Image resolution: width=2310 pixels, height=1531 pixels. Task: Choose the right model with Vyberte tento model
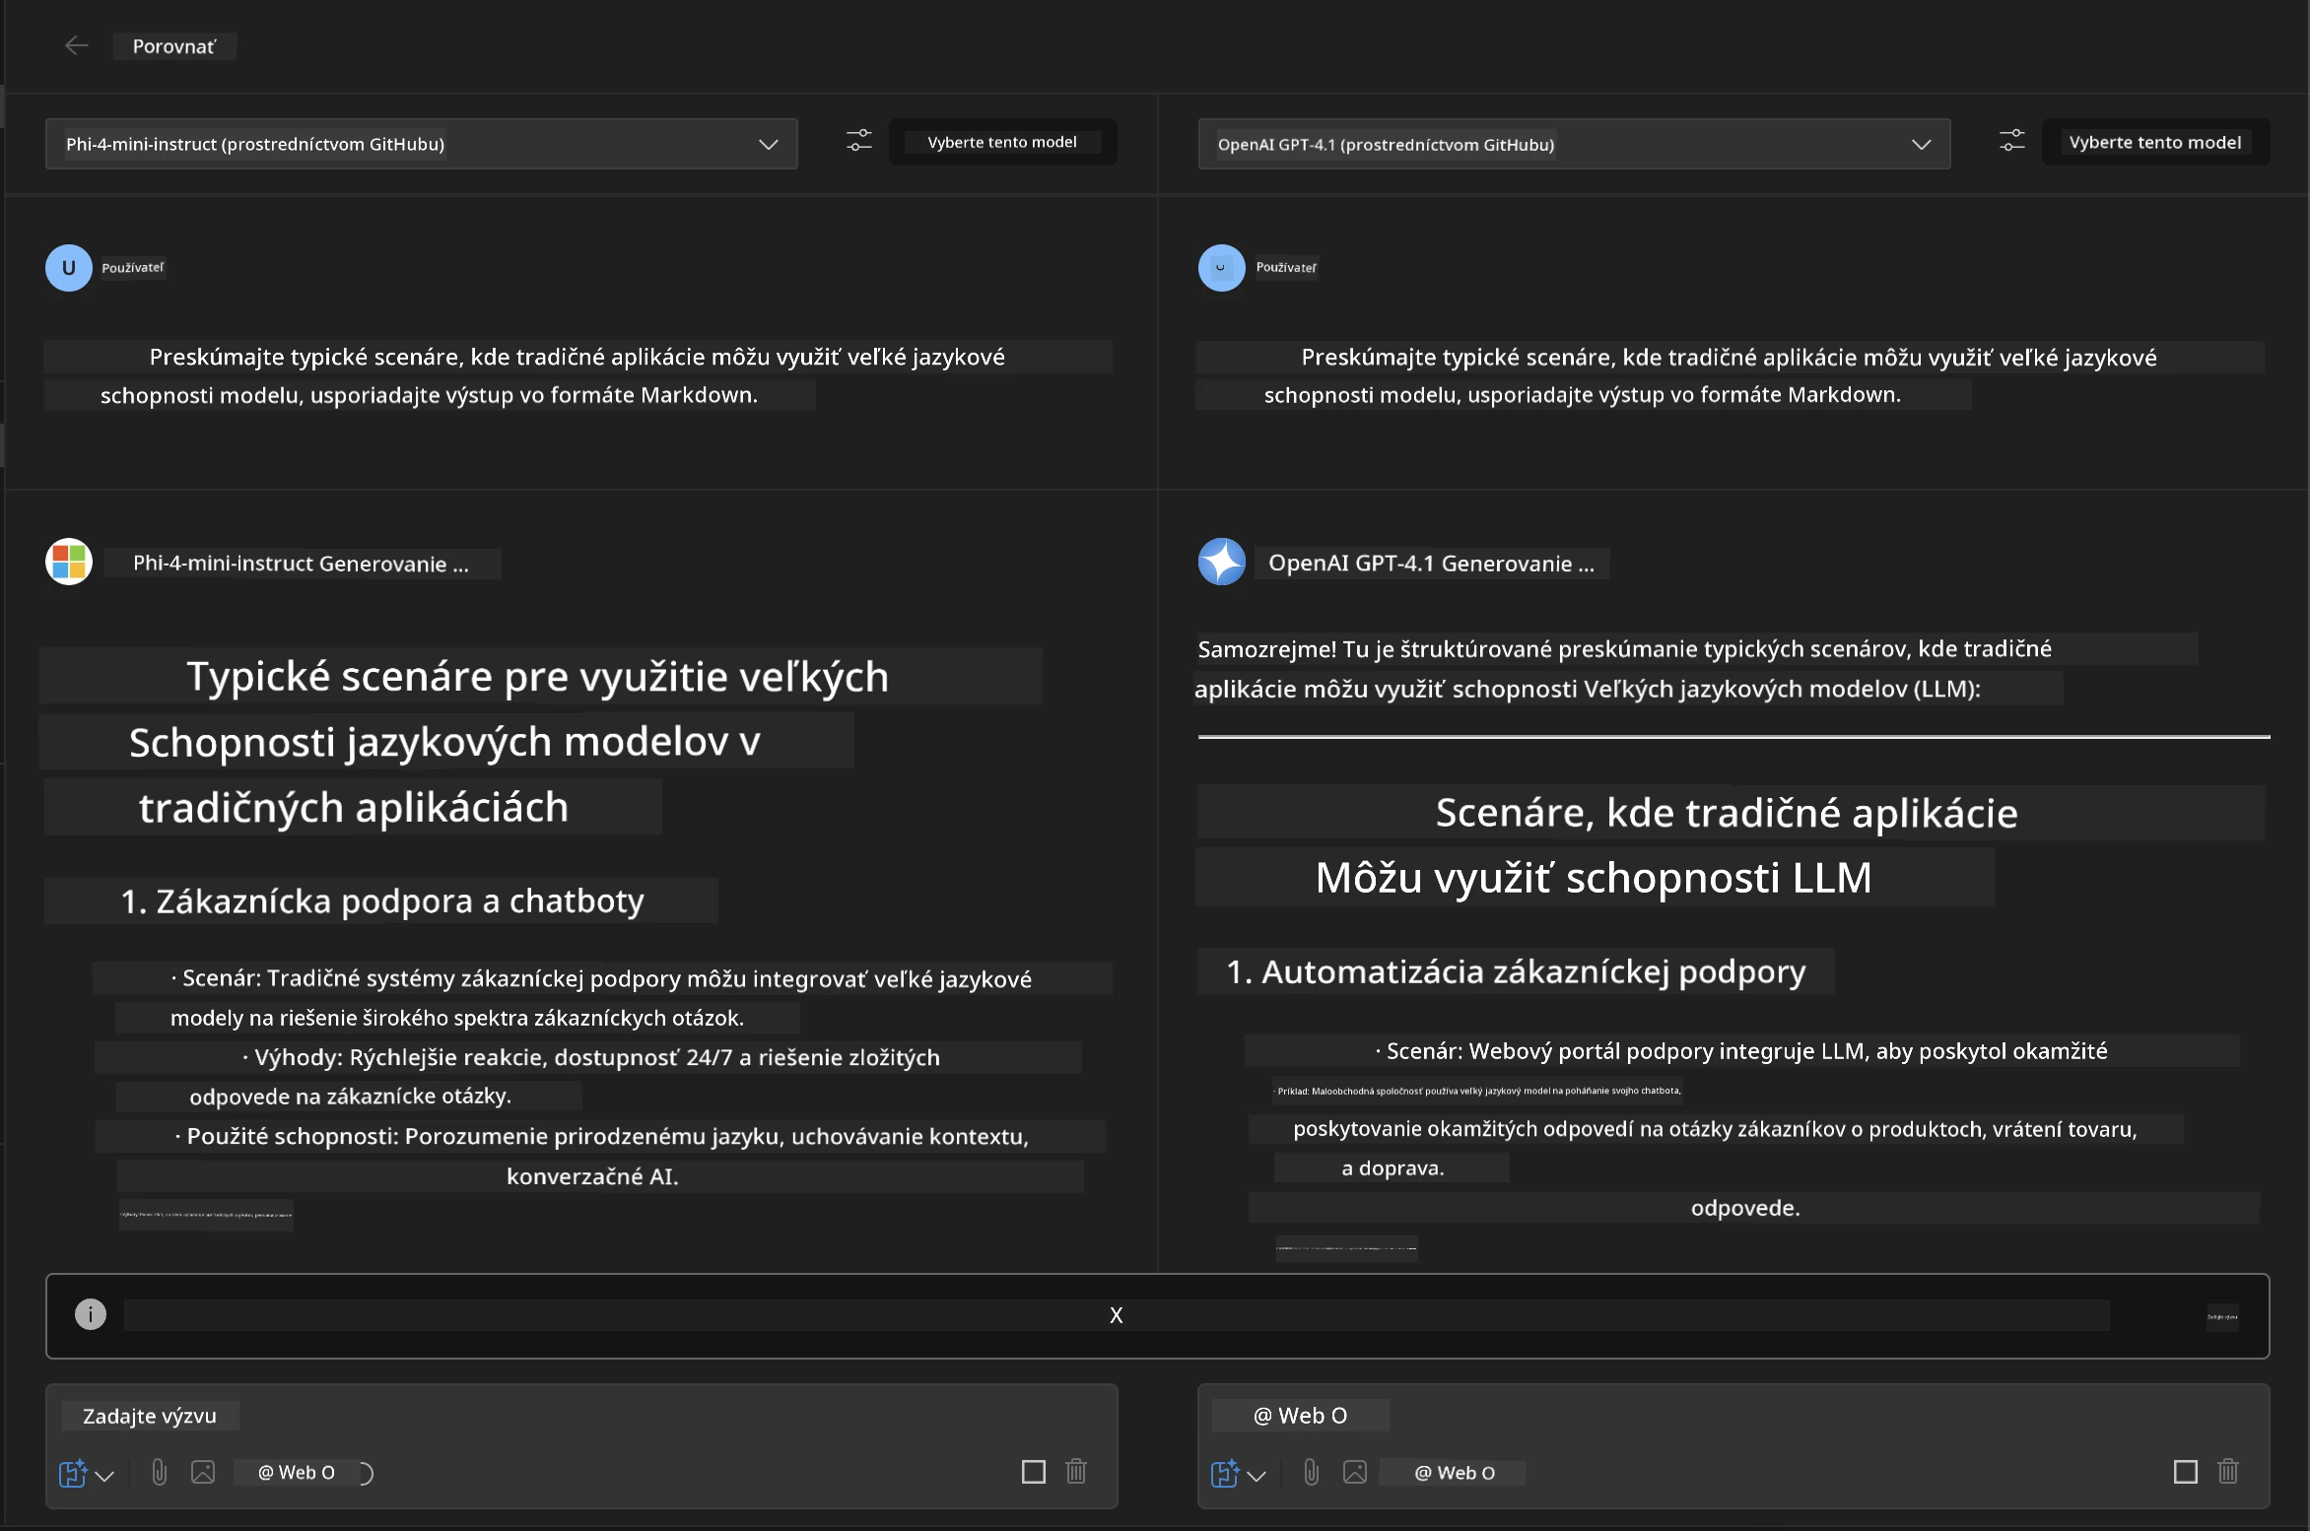click(x=2155, y=142)
